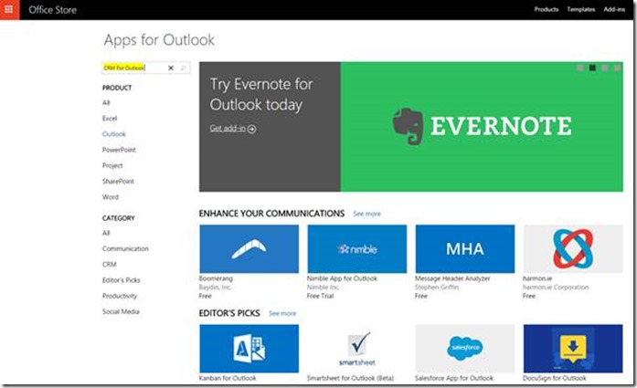
Task: Select the CRM category filter
Action: (110, 264)
